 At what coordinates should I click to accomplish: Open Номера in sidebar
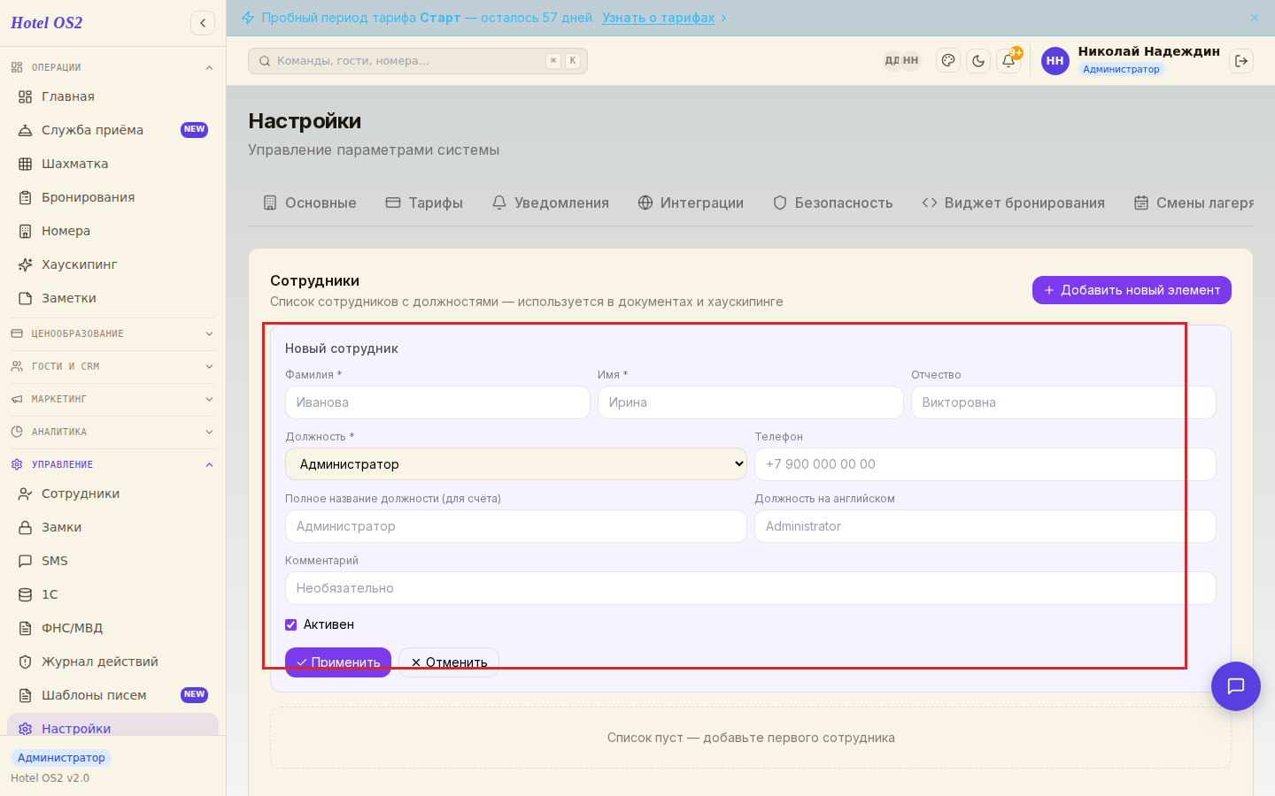click(112, 231)
